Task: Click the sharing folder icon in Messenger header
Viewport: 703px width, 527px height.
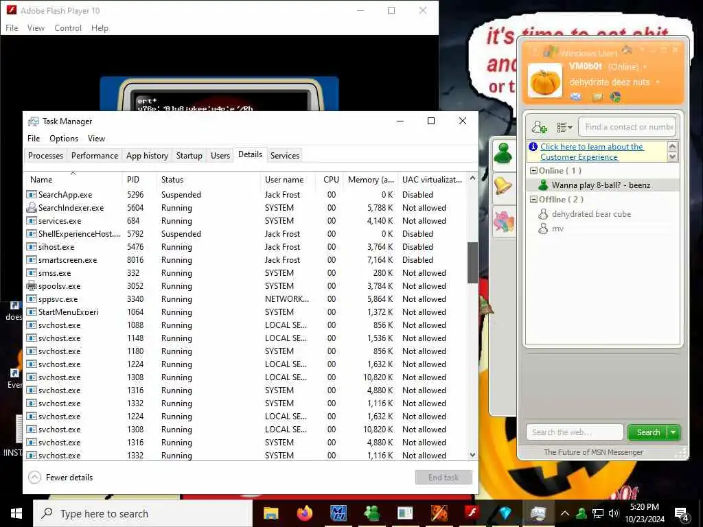Action: point(597,97)
